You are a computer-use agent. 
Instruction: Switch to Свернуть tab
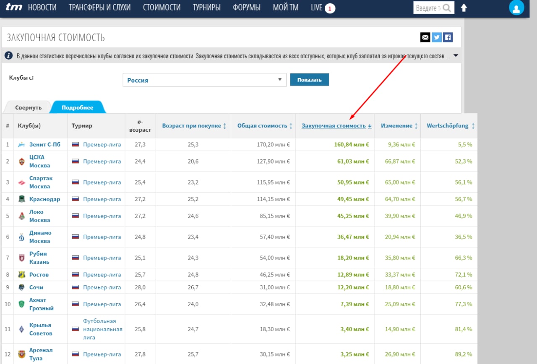coord(28,107)
